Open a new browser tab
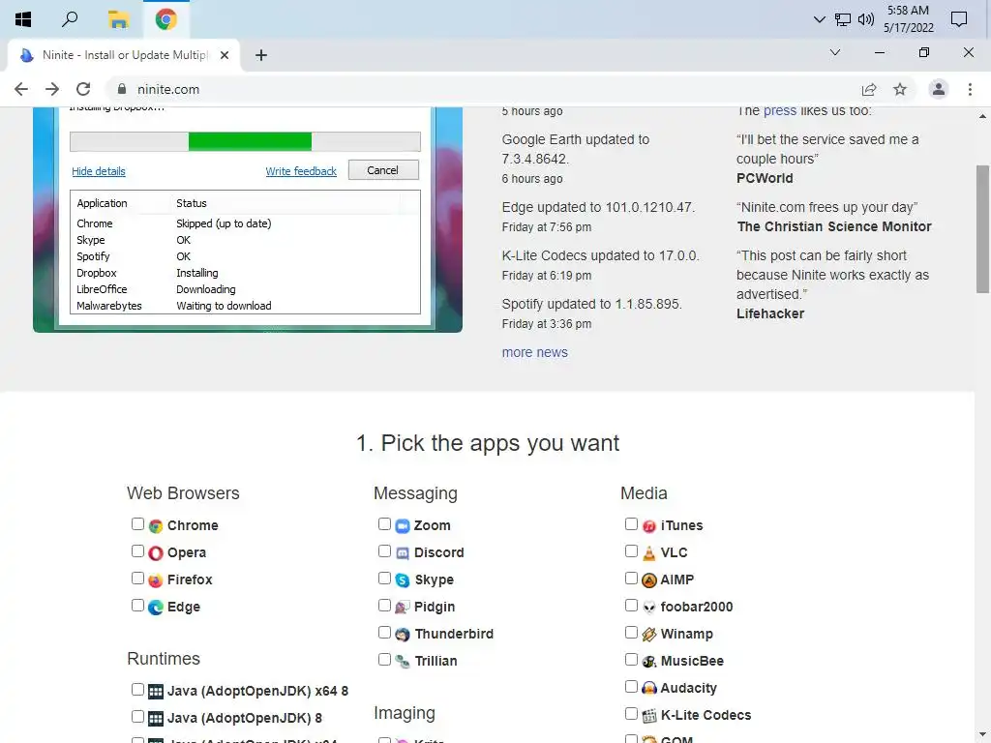991x743 pixels. [x=261, y=55]
